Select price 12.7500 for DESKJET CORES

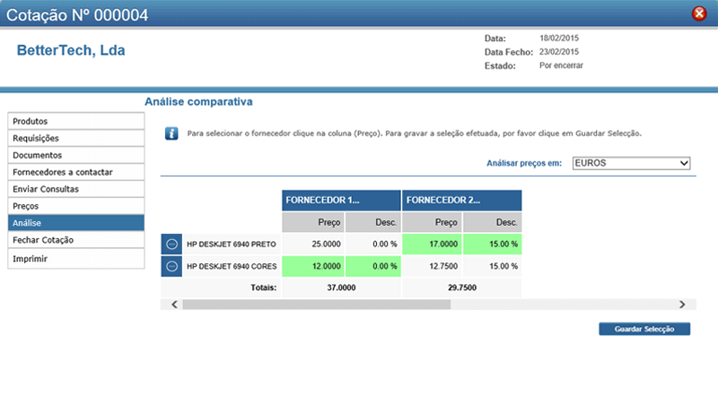[x=433, y=266]
